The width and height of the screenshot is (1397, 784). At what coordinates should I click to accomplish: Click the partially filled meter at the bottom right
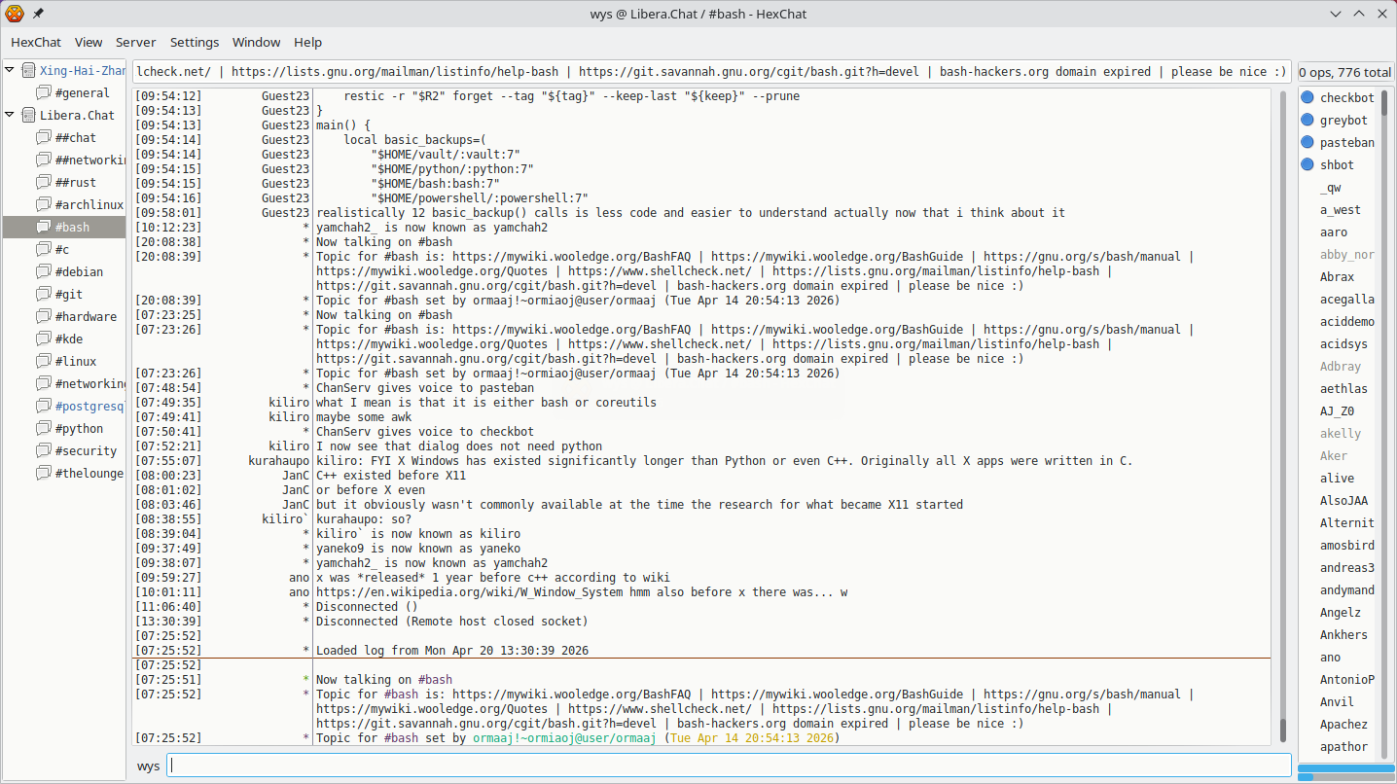pos(1344,777)
